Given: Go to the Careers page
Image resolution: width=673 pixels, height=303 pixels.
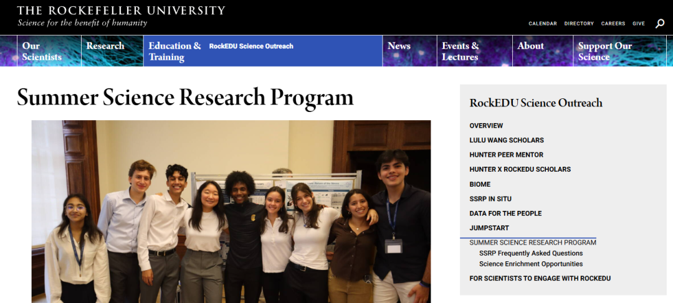Looking at the screenshot, I should (x=613, y=24).
